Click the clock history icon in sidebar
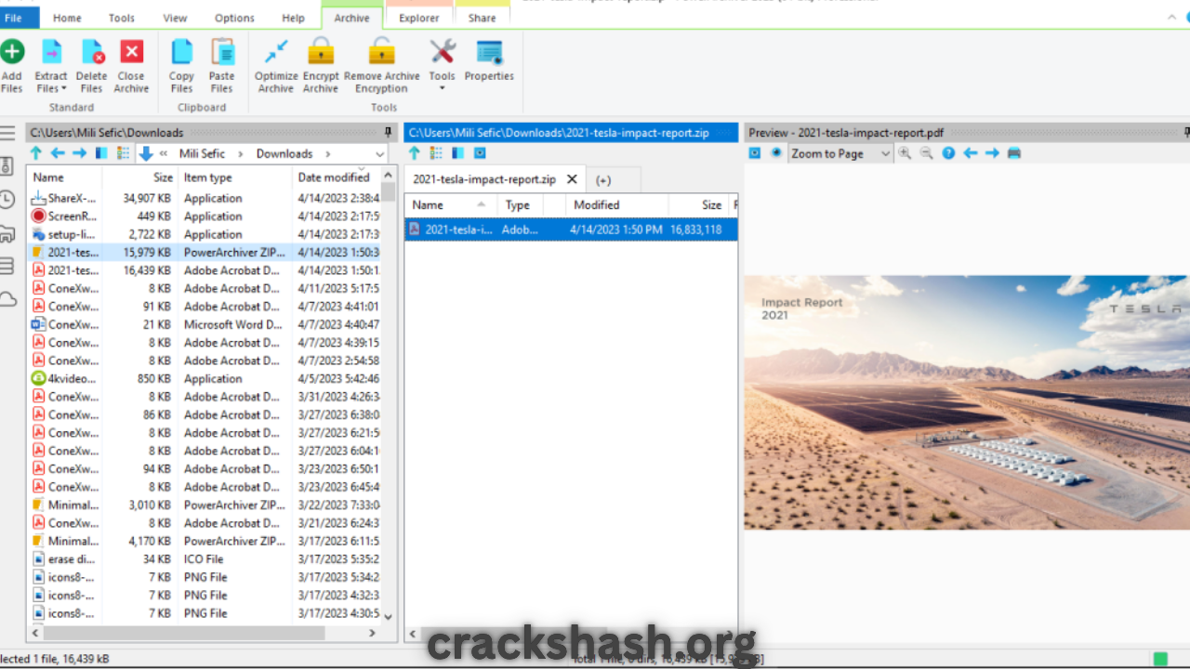 [7, 200]
